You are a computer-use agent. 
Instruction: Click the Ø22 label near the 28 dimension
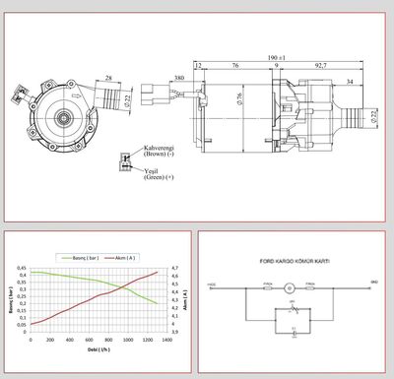tap(128, 100)
